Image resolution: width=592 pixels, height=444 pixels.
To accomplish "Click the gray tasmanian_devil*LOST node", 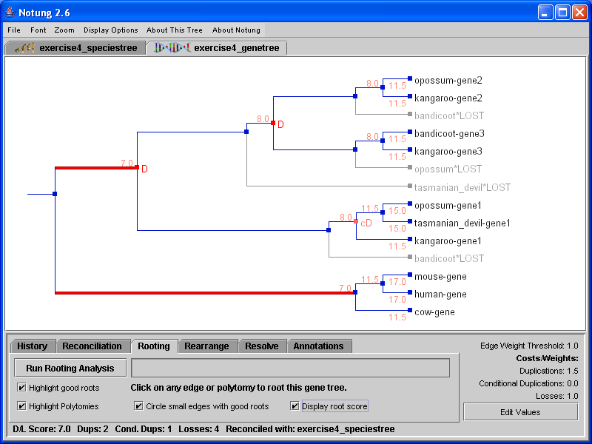I will coord(409,186).
